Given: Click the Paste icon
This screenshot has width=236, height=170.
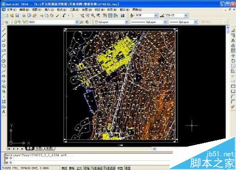Looking at the screenshot, I should point(52,15).
